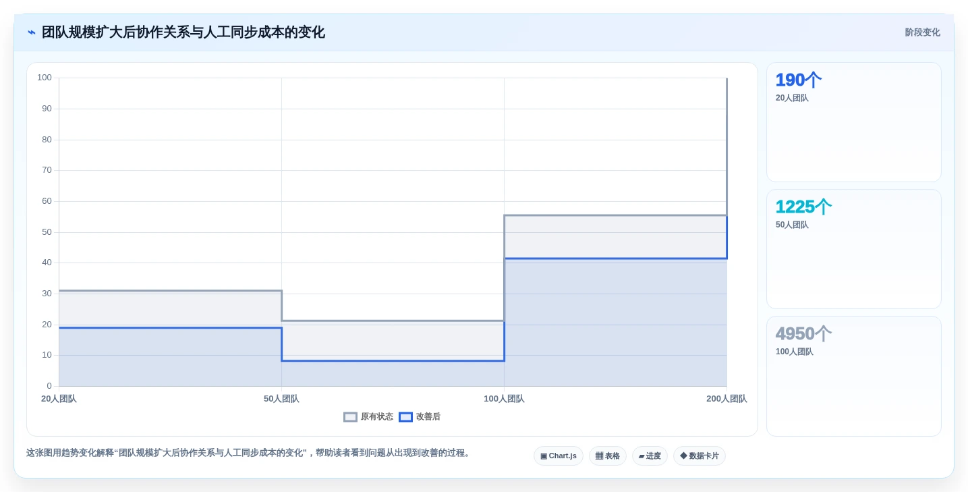Click the 数据卡片 tag

click(700, 456)
